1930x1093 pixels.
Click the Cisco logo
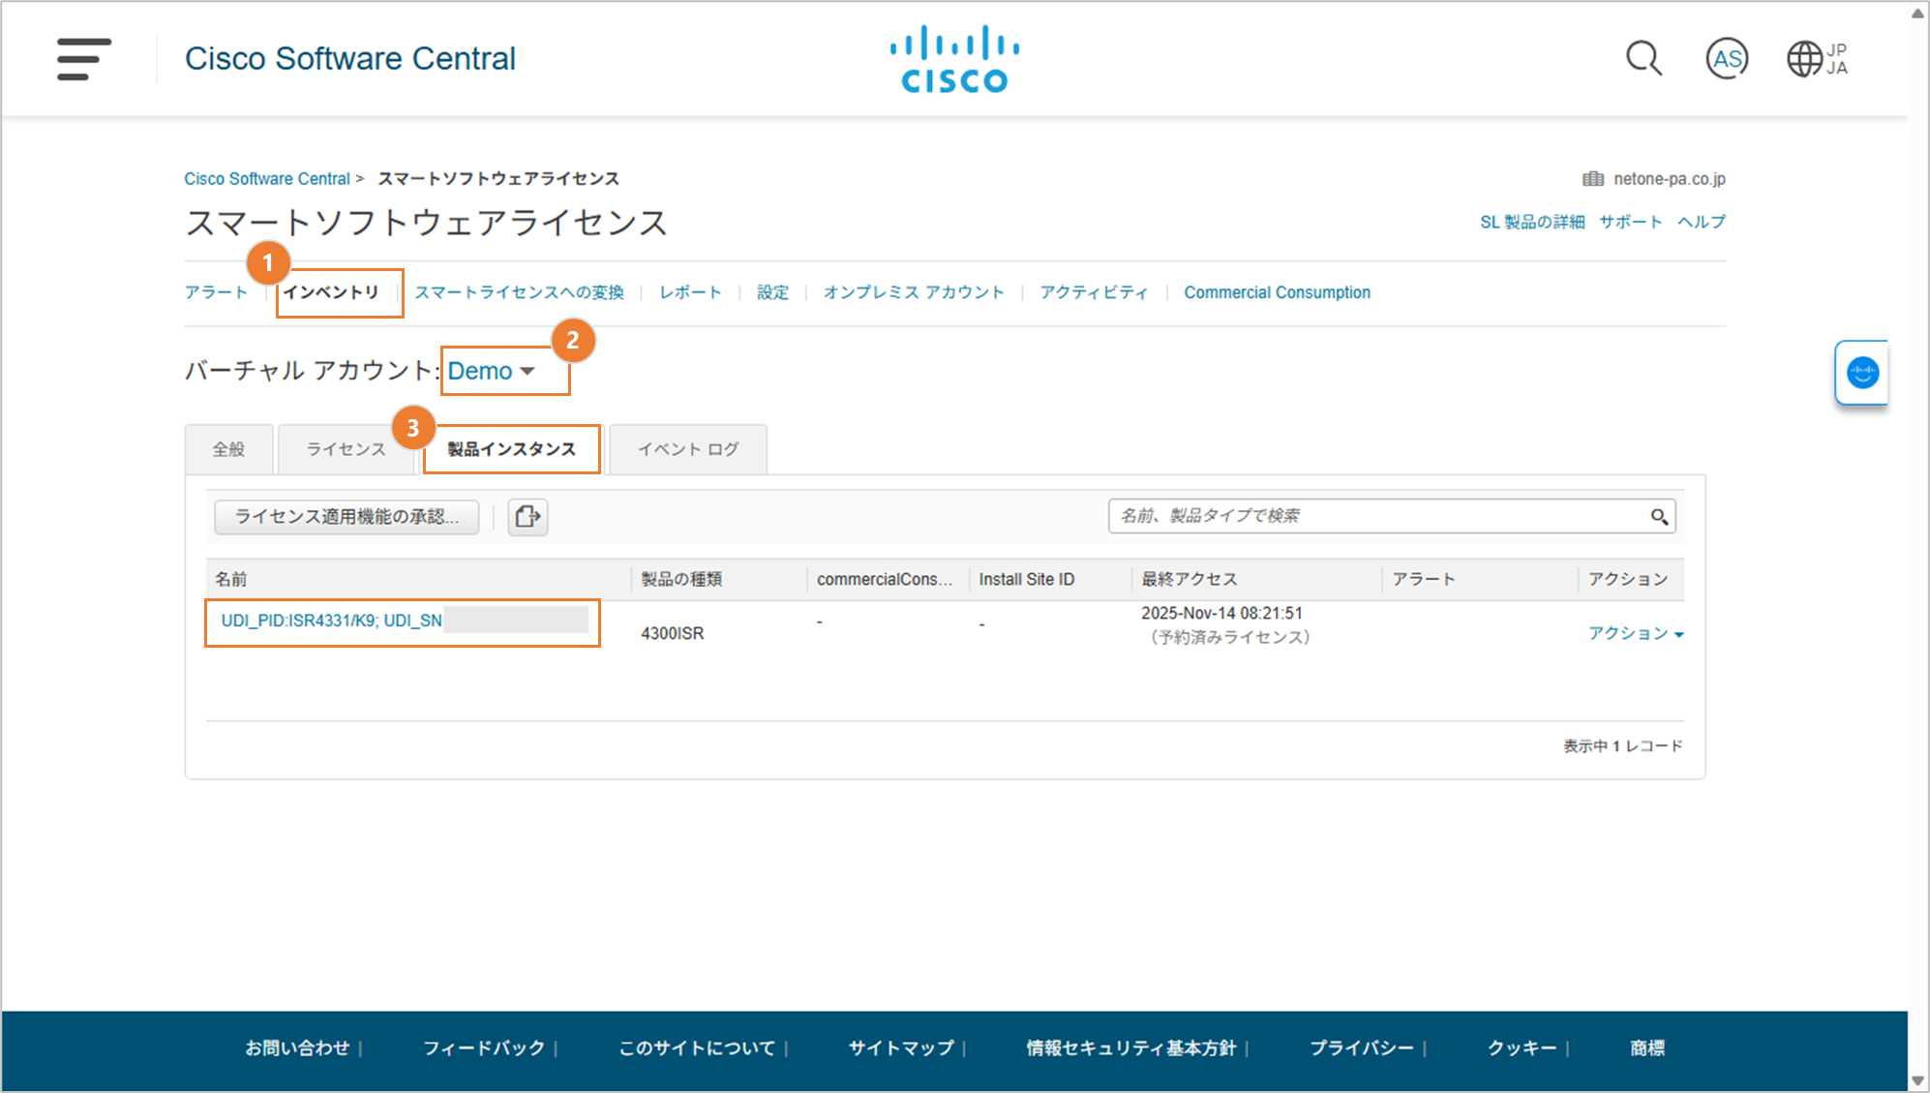954,59
